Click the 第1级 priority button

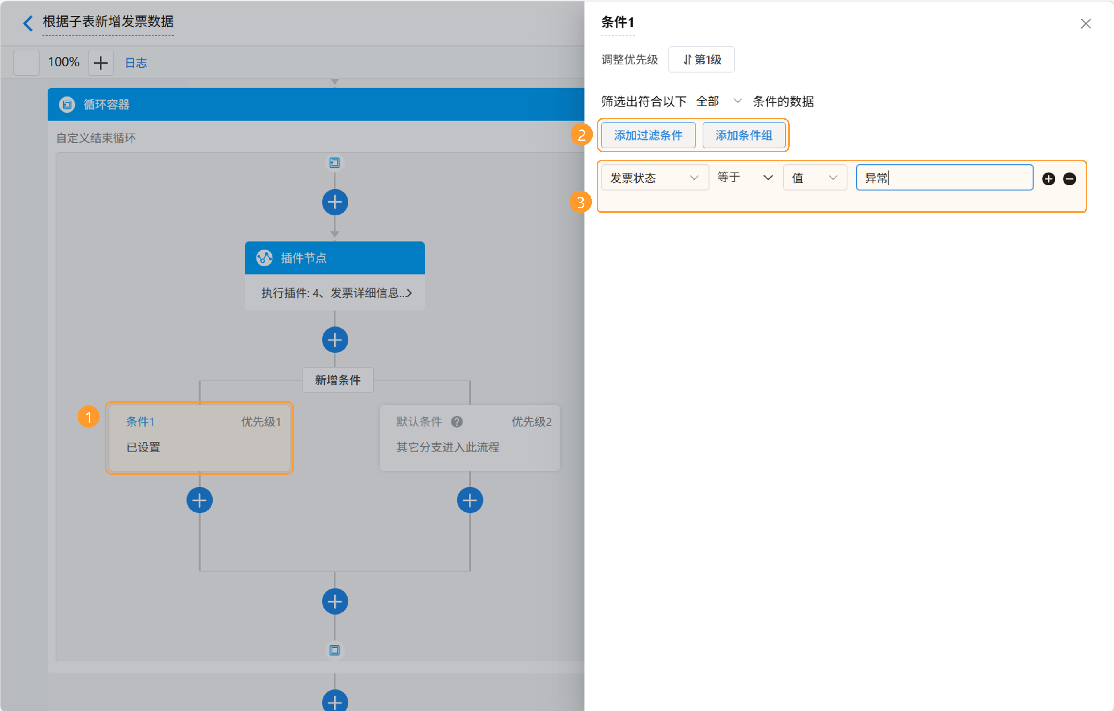click(x=701, y=60)
